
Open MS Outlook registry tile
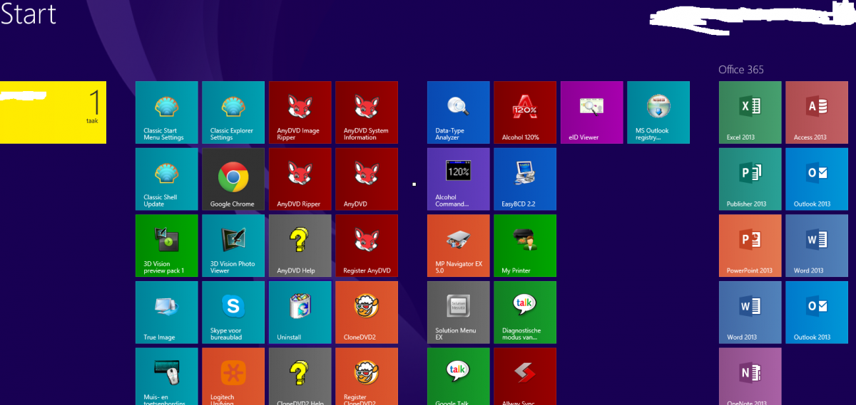pyautogui.click(x=658, y=112)
